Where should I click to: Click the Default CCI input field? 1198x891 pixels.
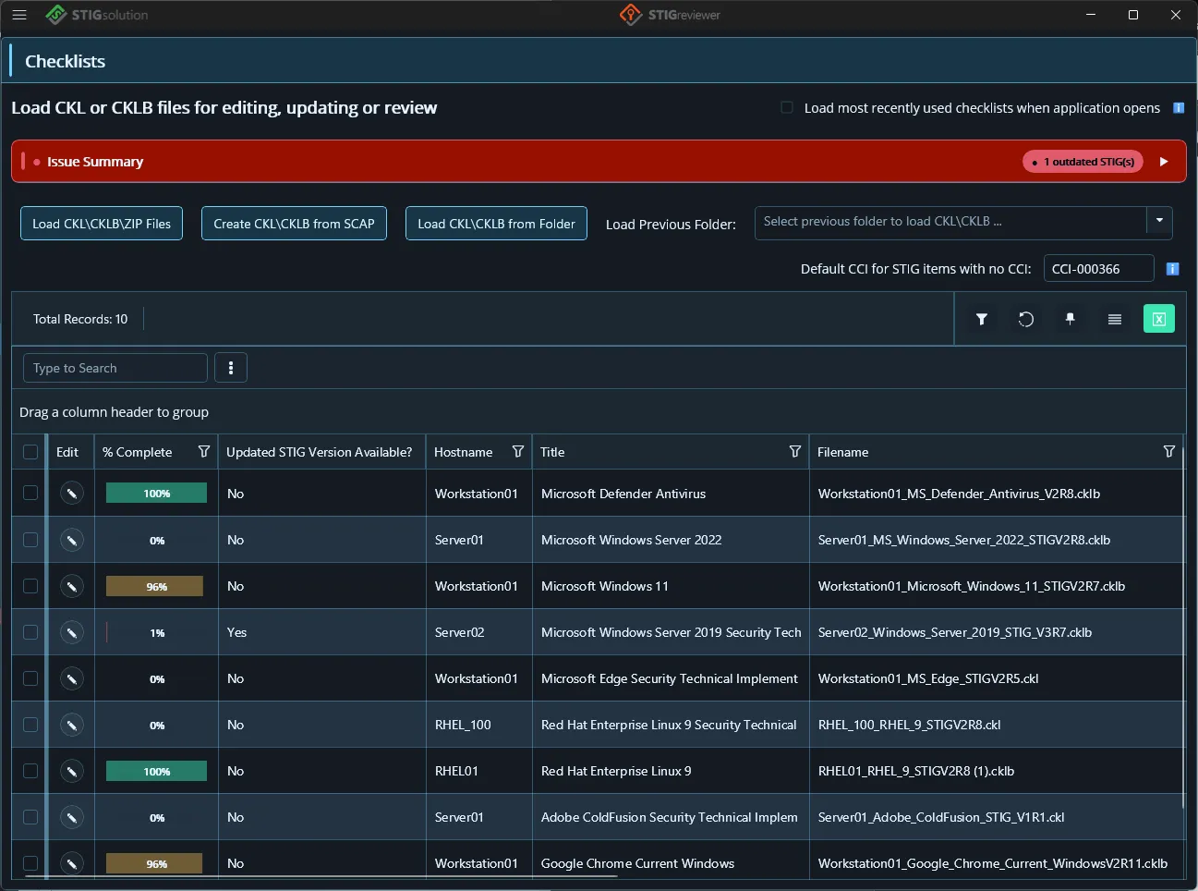point(1099,269)
